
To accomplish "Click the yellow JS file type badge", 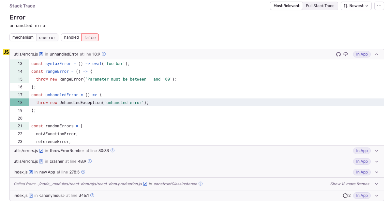I will [6, 52].
